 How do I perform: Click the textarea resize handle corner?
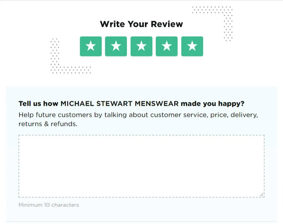click(x=262, y=194)
